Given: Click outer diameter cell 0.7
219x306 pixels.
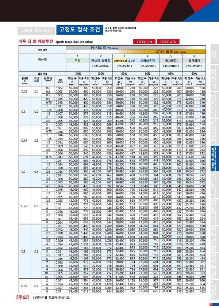Looking at the screenshot, I should (36, 286).
